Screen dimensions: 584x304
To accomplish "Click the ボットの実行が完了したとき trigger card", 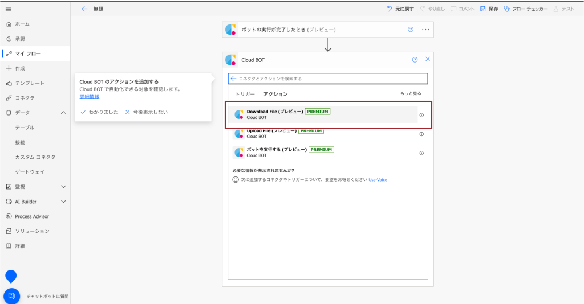I will tap(328, 30).
